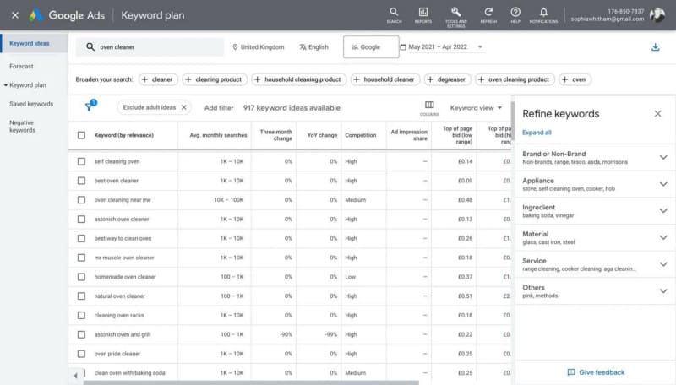Viewport: 676px width, 385px height.
Task: Tick the select-all header checkbox
Action: point(81,135)
